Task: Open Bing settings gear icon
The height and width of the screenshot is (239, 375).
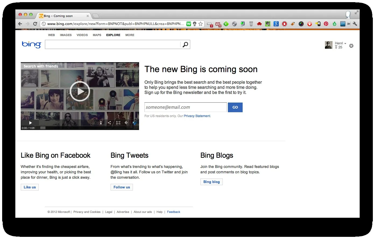Action: pos(351,46)
